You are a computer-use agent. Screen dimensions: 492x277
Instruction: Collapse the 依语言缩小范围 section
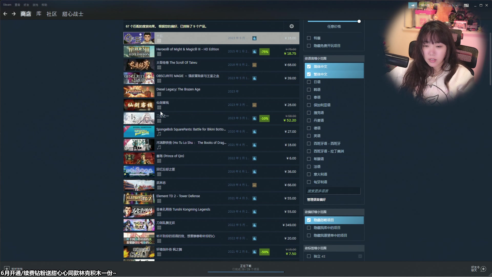pos(334,58)
